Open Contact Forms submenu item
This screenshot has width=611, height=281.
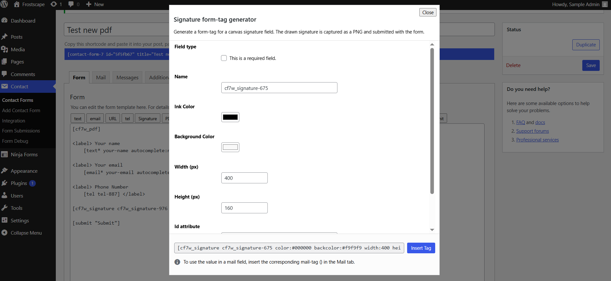[x=18, y=100]
